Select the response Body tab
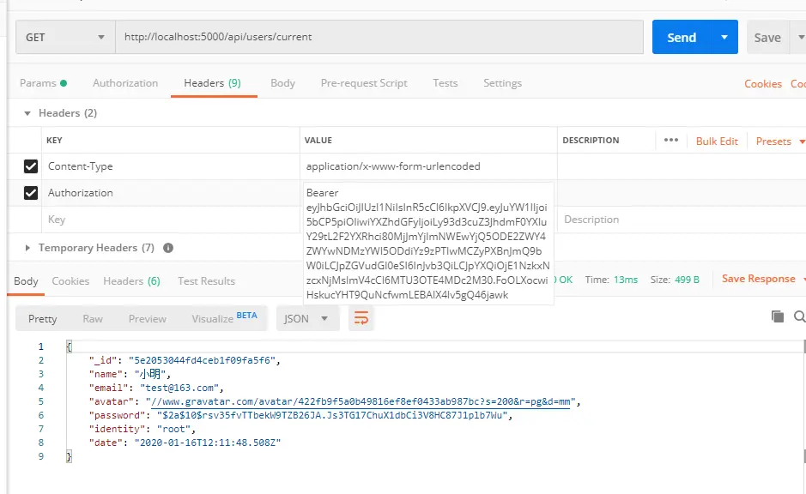The height and width of the screenshot is (494, 806). [x=26, y=281]
